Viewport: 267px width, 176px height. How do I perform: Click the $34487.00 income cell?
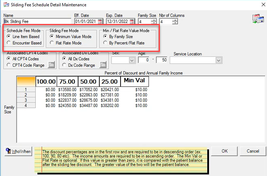tap(88, 105)
